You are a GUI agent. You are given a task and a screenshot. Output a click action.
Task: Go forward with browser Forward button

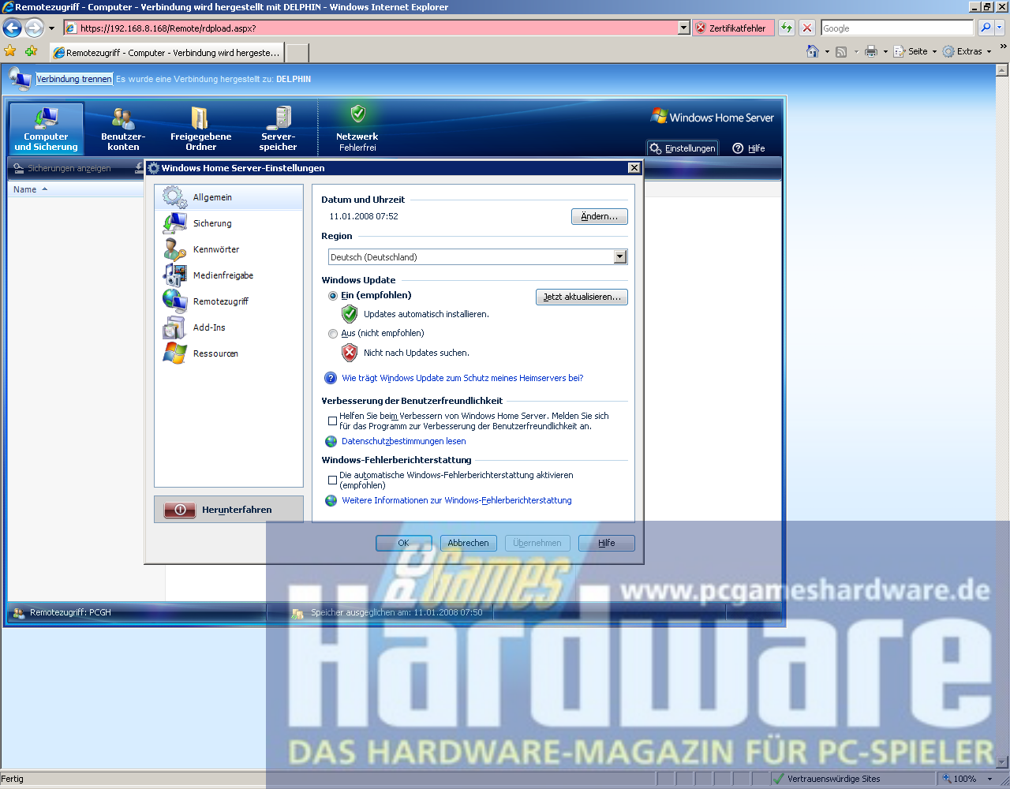(x=34, y=28)
